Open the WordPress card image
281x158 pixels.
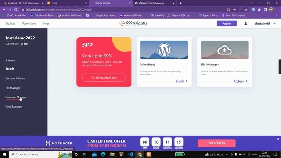[164, 50]
